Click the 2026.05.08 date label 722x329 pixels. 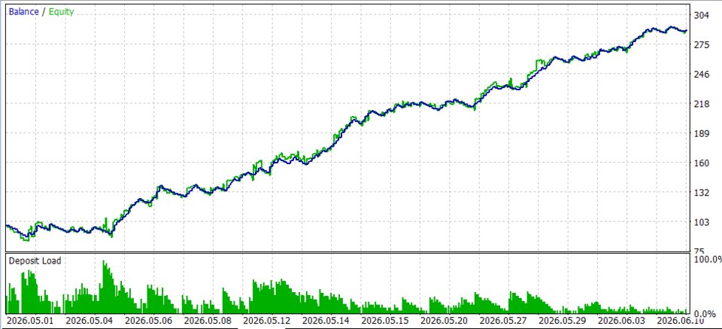(x=208, y=320)
